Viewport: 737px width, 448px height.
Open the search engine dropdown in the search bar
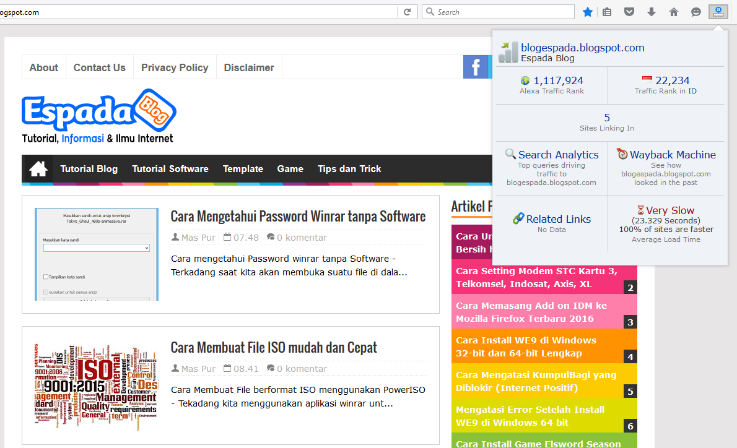pos(429,11)
